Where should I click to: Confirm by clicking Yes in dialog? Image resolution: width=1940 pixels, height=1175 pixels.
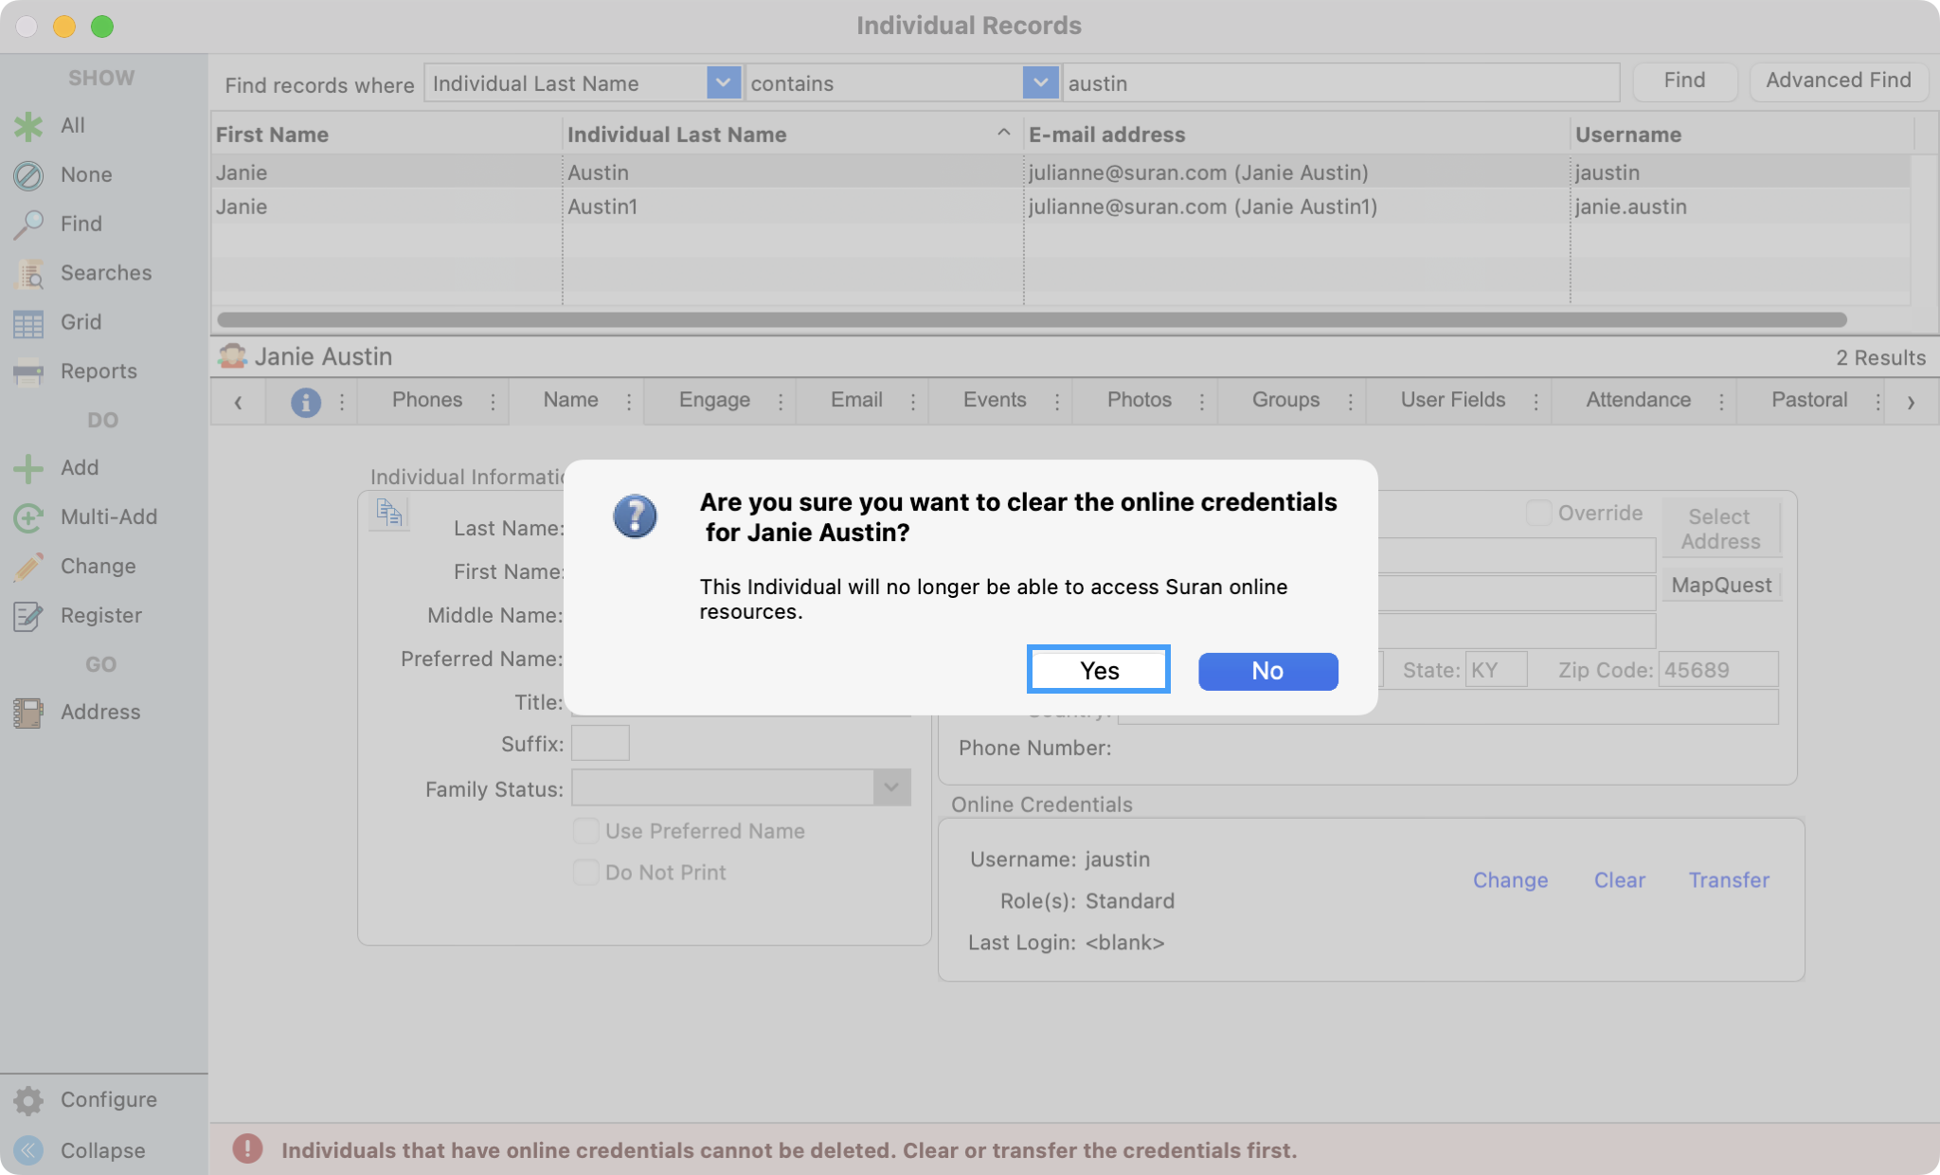tap(1099, 671)
